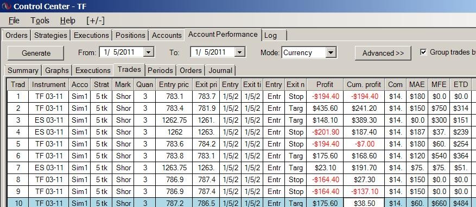
Task: Click cumulative profit $27.30 in trade 8
Action: pos(364,179)
